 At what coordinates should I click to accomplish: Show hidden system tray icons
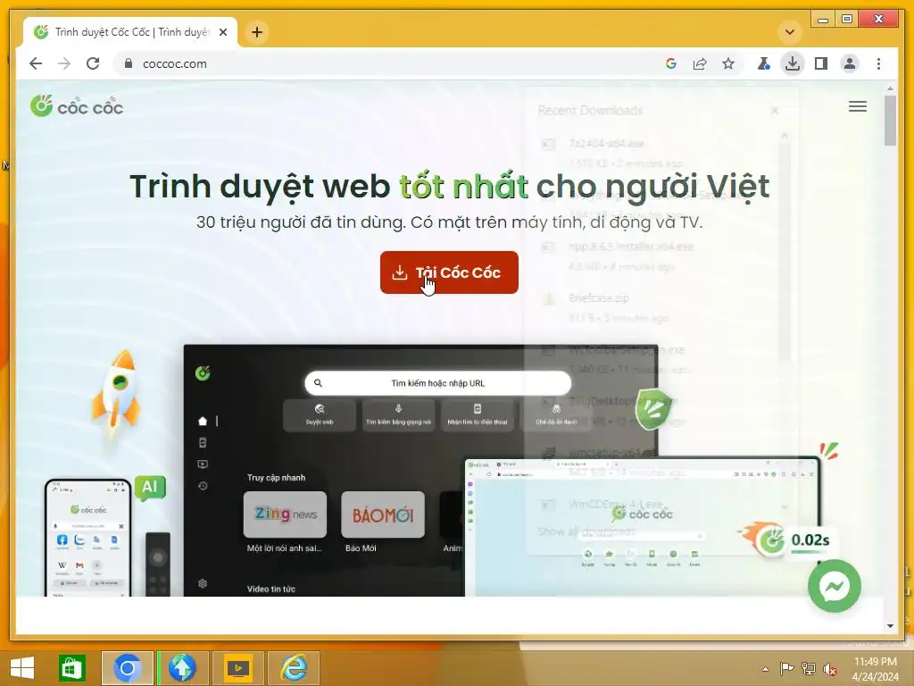pyautogui.click(x=765, y=669)
